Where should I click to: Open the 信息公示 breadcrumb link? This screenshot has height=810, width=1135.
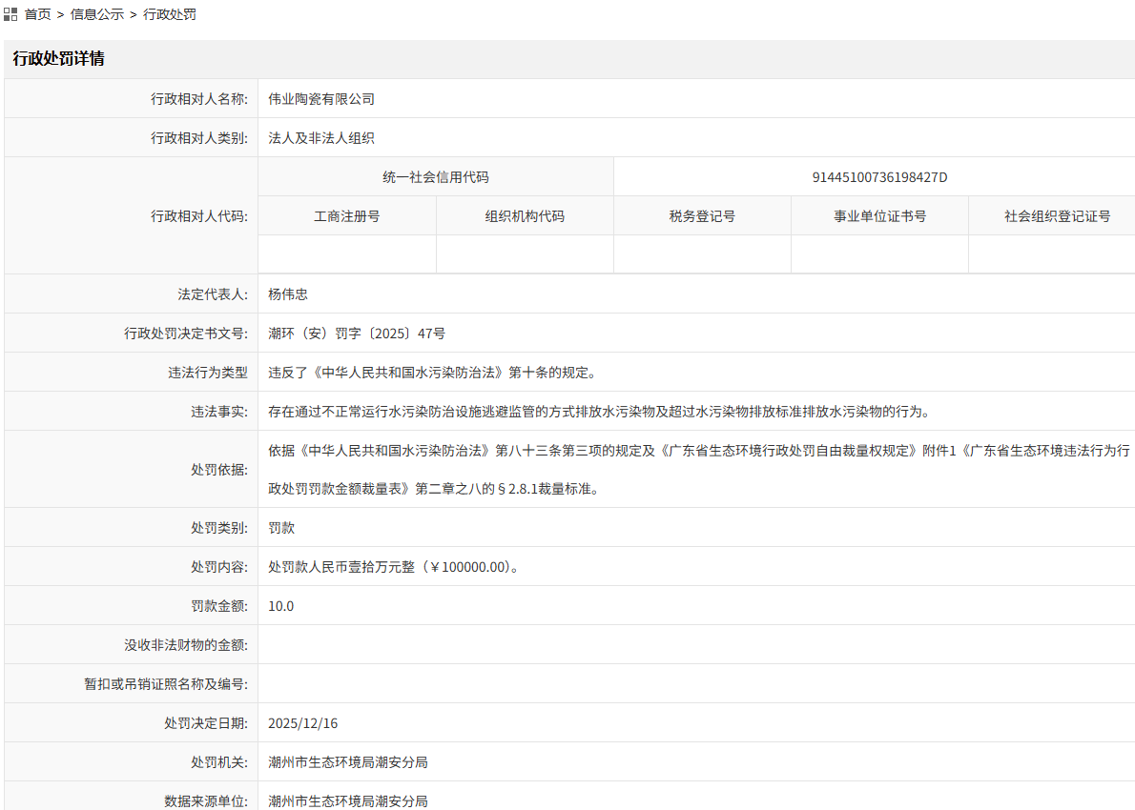96,14
